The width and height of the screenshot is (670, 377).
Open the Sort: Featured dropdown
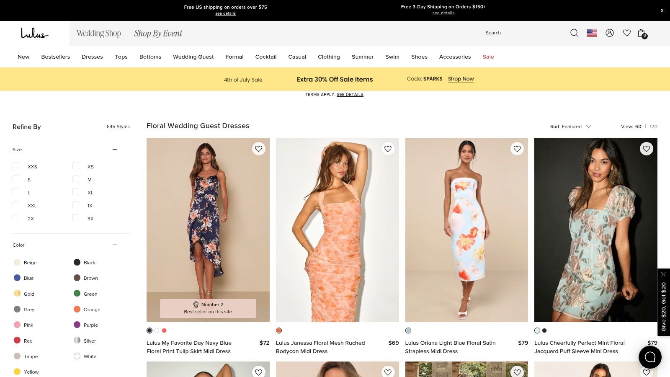tap(570, 127)
